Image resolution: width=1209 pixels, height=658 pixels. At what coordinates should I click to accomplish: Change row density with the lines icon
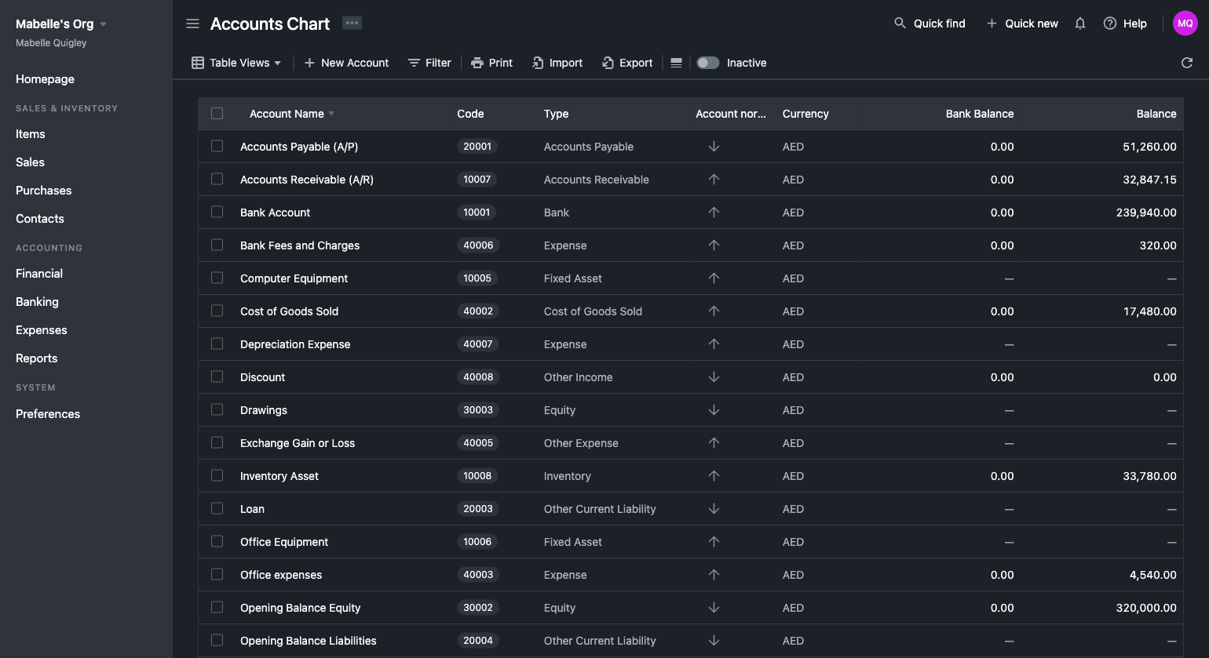coord(676,63)
